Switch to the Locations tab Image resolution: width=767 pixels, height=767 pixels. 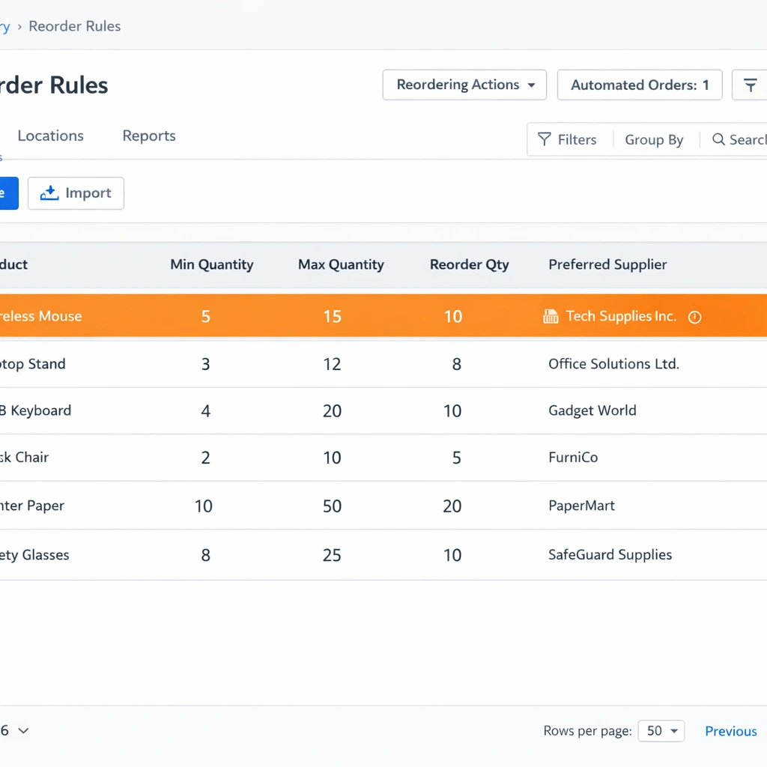click(50, 136)
